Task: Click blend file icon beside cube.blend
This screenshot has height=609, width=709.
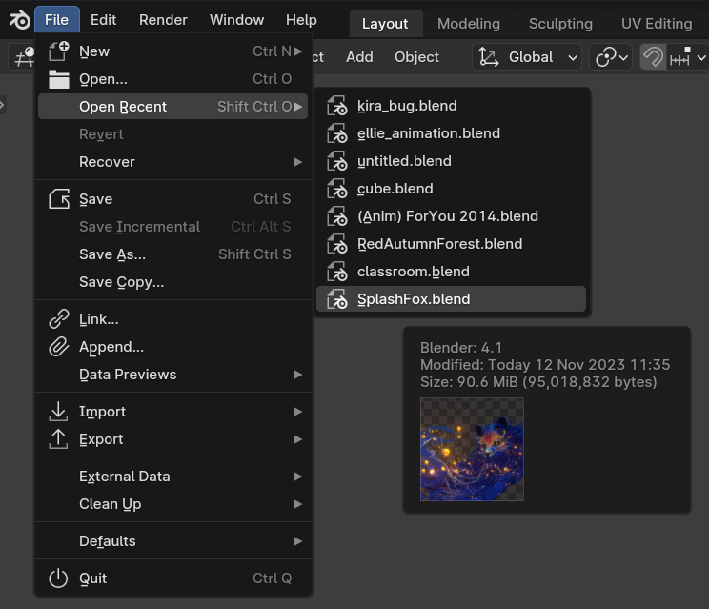Action: [336, 189]
